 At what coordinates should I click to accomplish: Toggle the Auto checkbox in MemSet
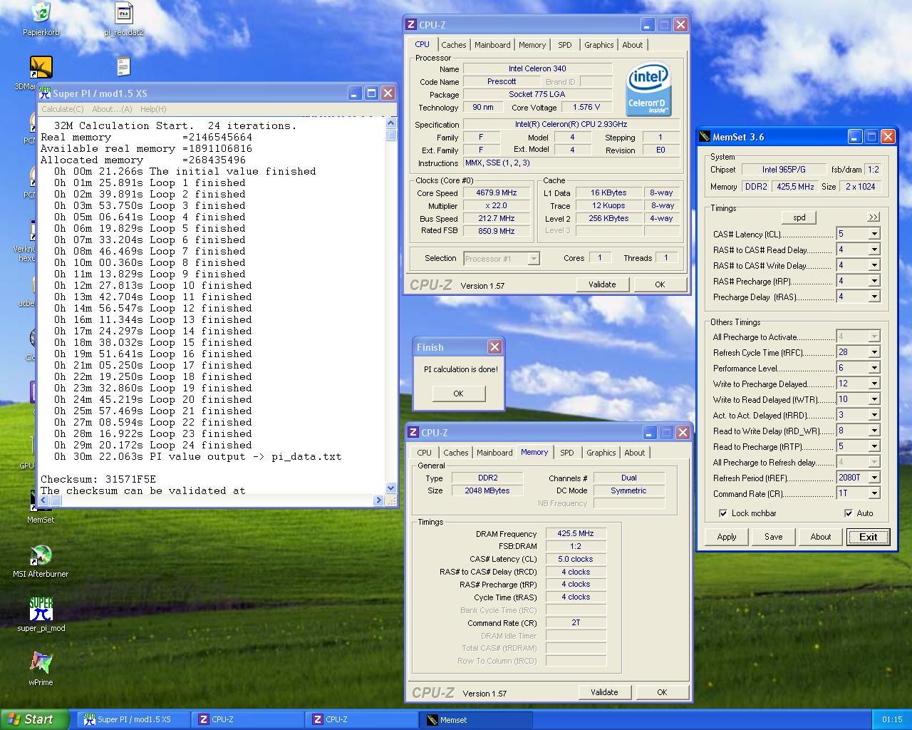848,513
